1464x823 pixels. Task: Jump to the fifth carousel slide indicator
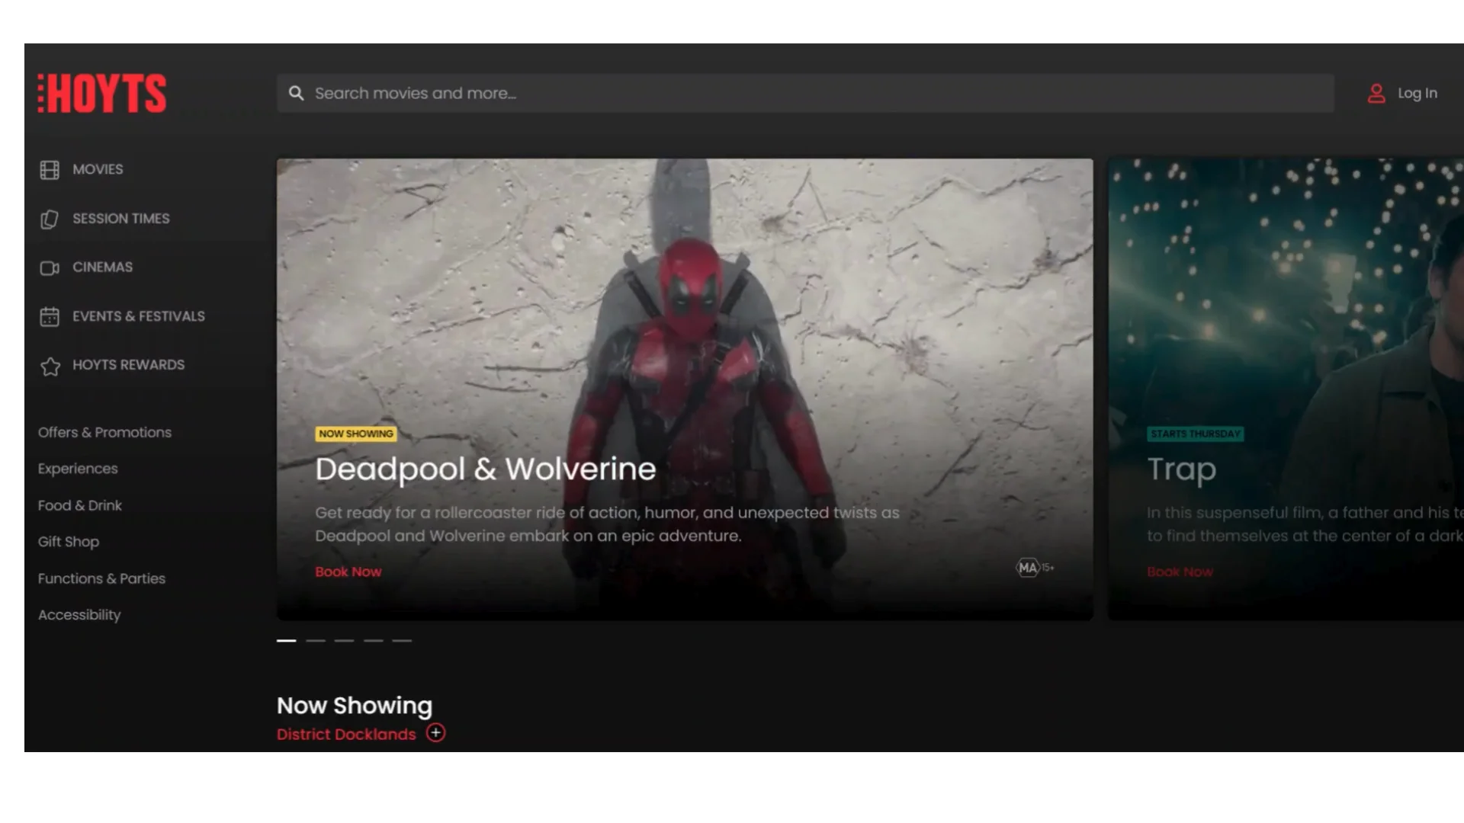coord(402,641)
